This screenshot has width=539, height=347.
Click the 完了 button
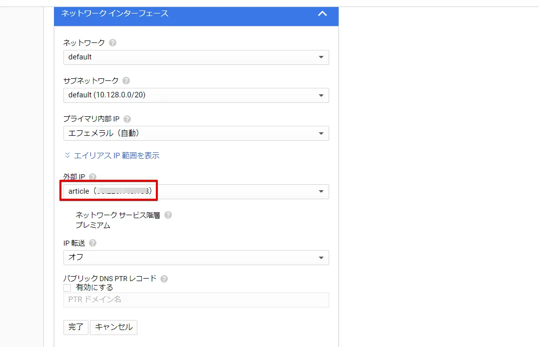click(x=76, y=327)
